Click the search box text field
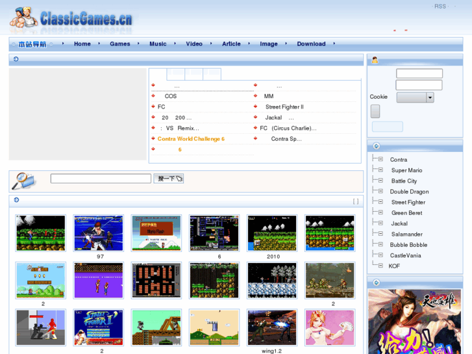Viewport: 472px width, 354px height. click(x=101, y=179)
